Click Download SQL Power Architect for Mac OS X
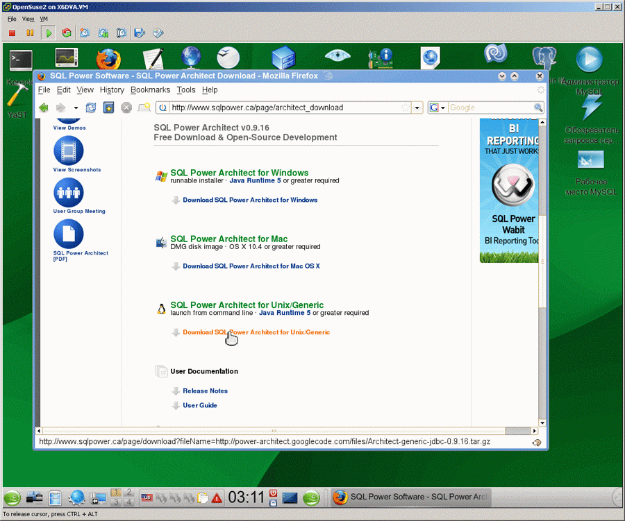 coord(251,266)
